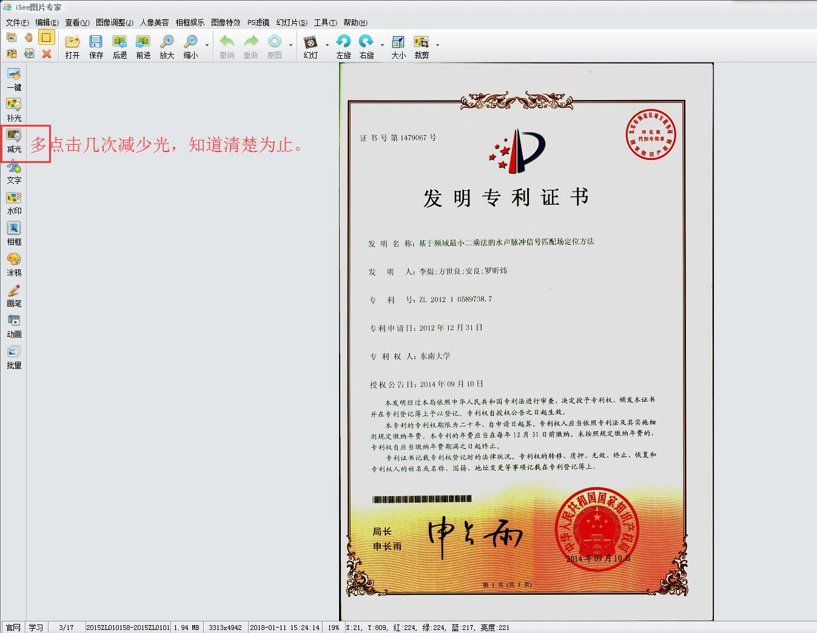The height and width of the screenshot is (633, 817).
Task: Open the 图像特效 menu
Action: click(x=226, y=22)
